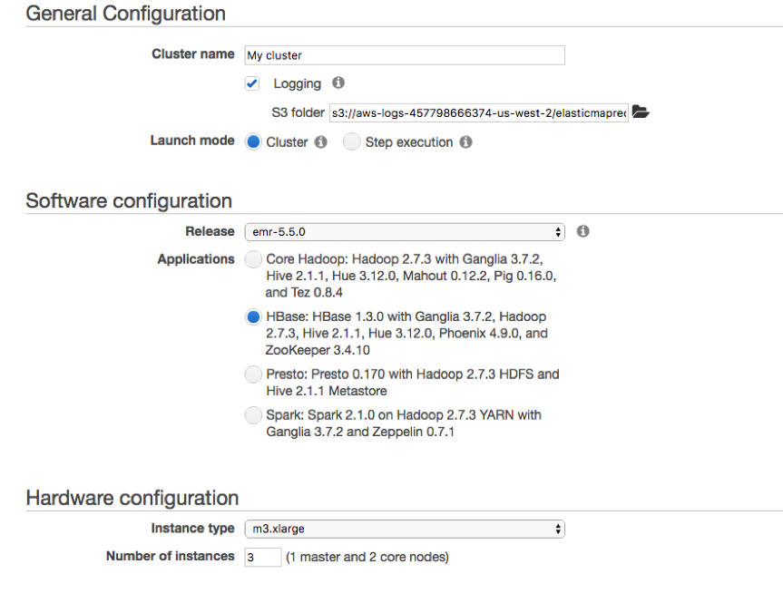Screen dimensions: 783x593
Task: Focus the S3 folder path input
Action: tap(478, 113)
